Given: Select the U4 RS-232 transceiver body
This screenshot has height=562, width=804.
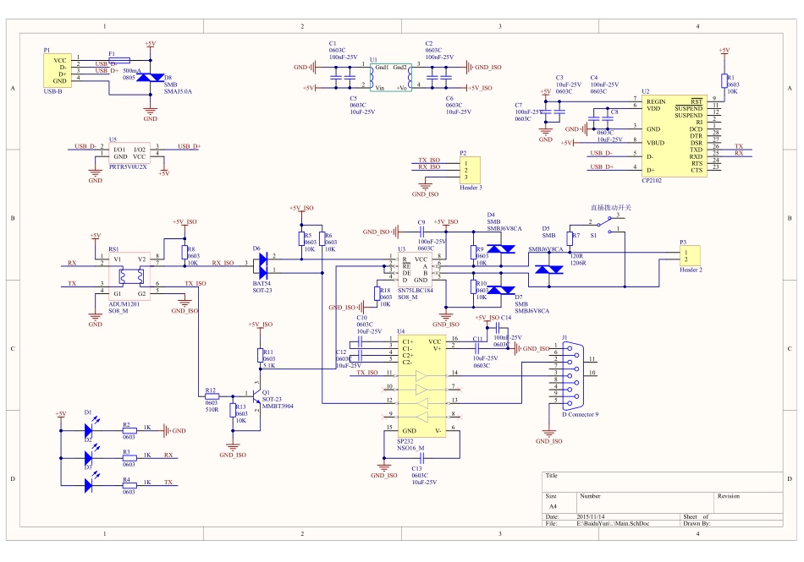Looking at the screenshot, I should [421, 386].
